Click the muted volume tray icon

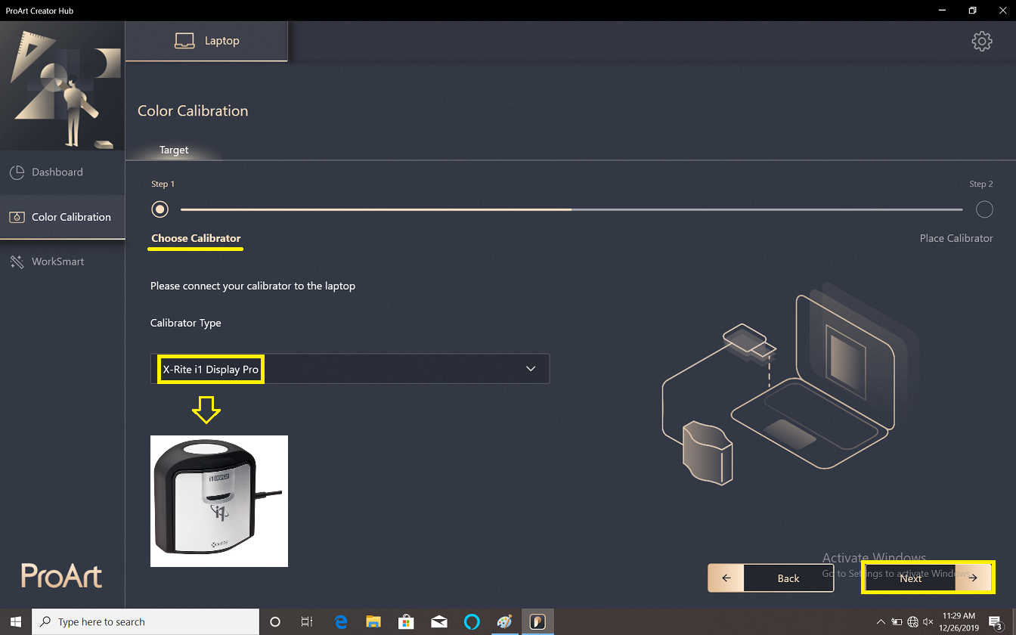[928, 622]
